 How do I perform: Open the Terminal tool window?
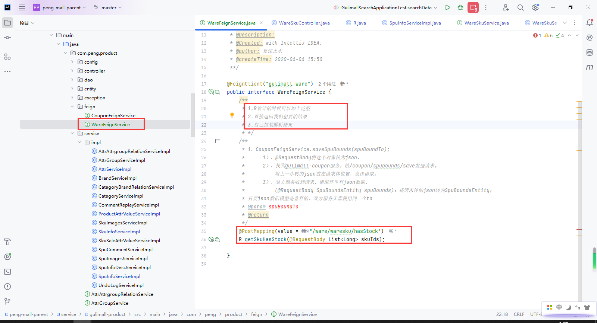(x=7, y=272)
